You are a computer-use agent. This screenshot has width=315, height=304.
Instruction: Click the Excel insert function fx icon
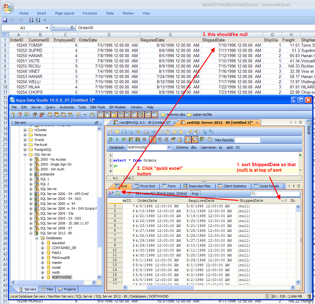point(72,28)
